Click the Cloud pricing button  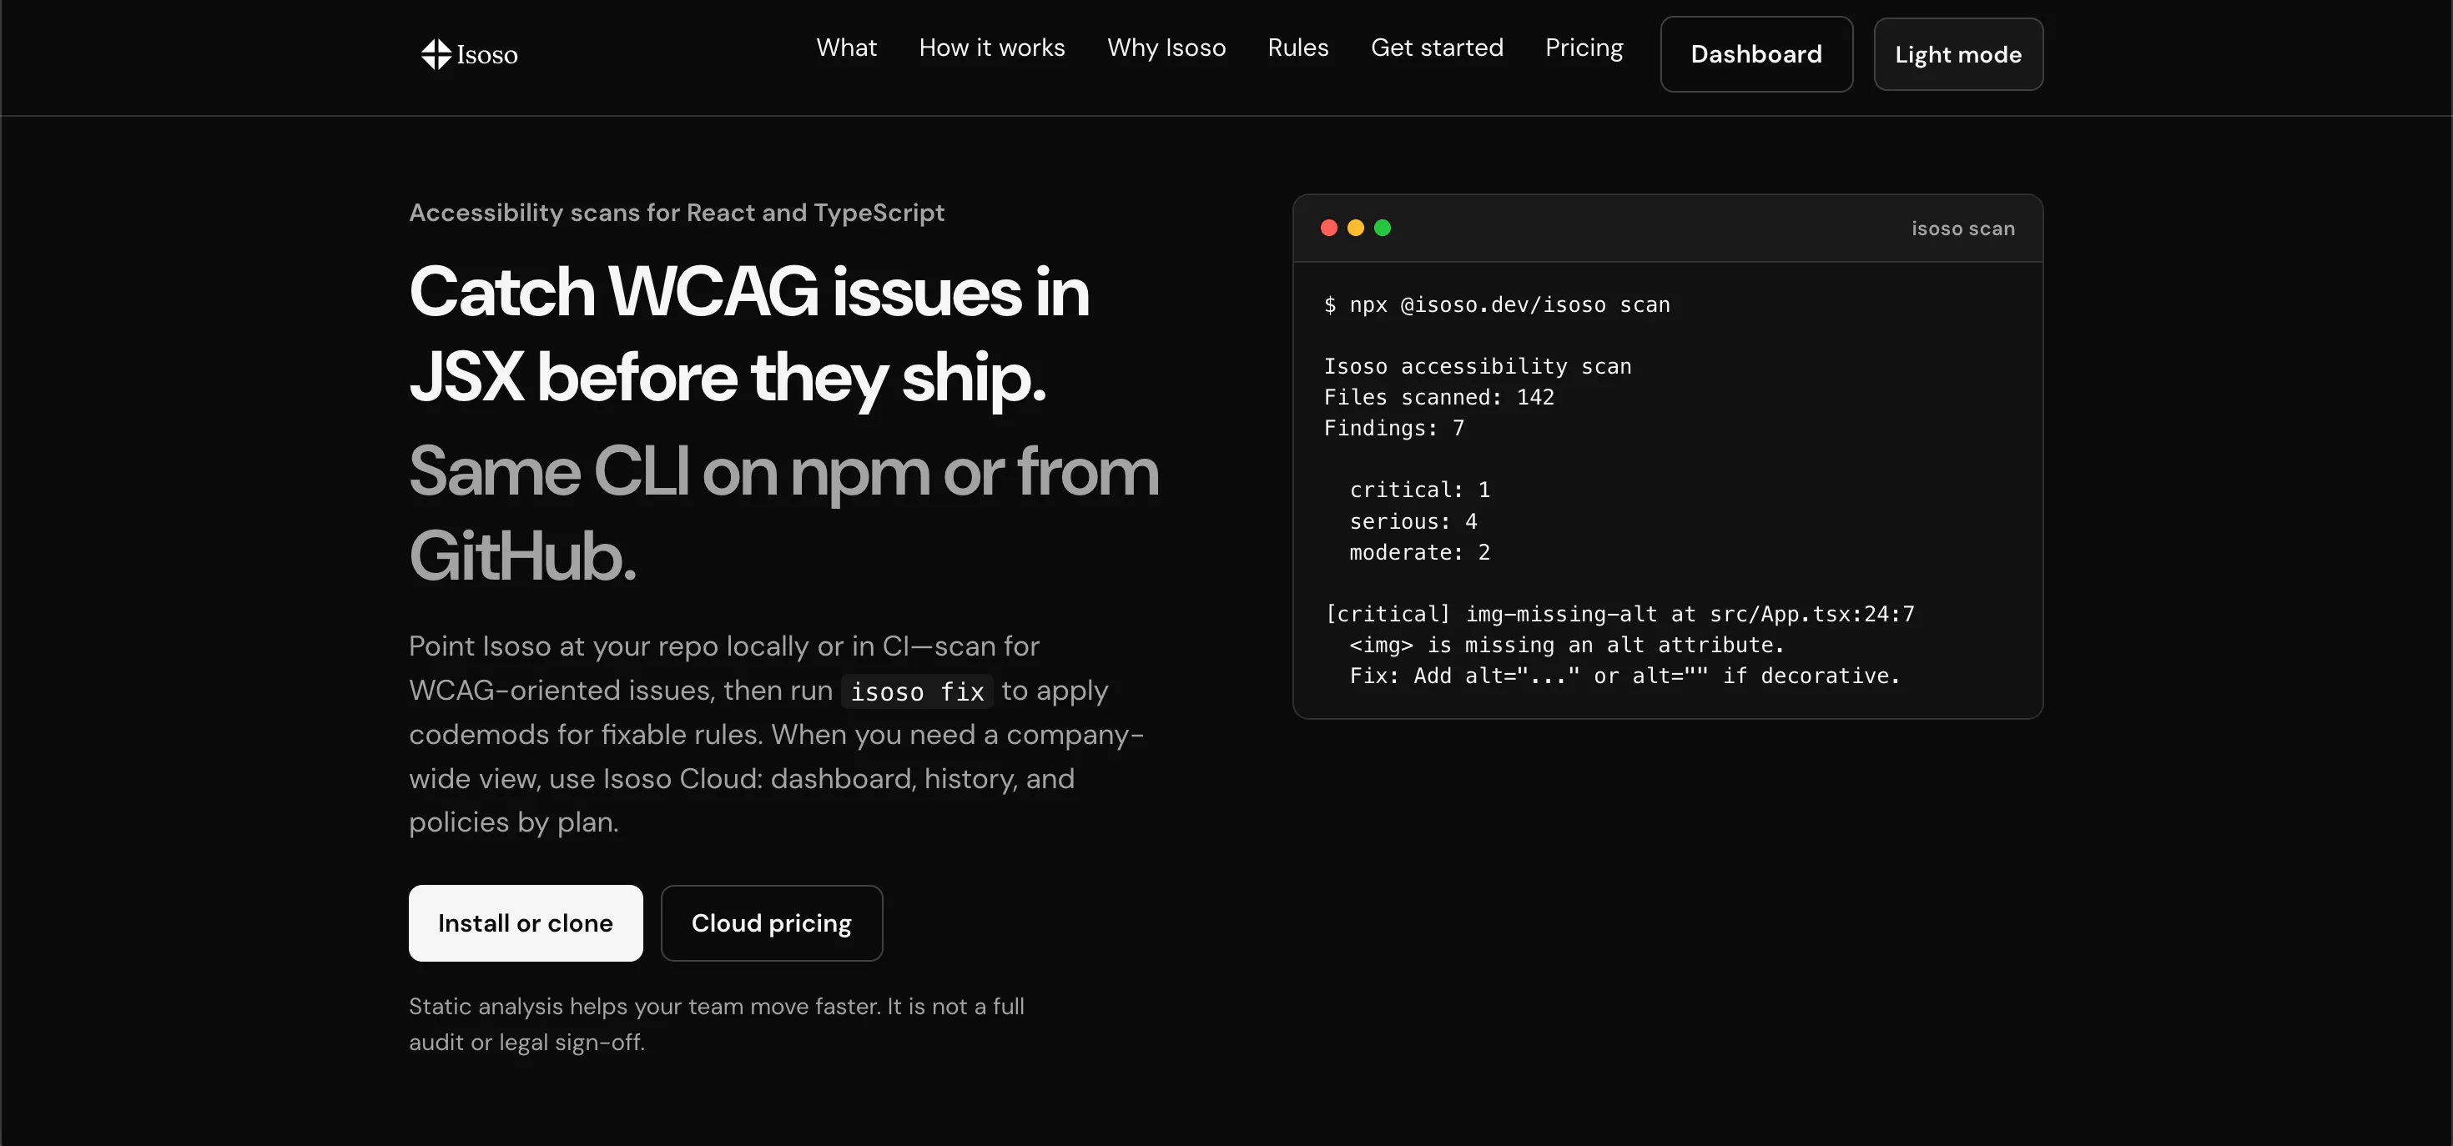pos(771,922)
